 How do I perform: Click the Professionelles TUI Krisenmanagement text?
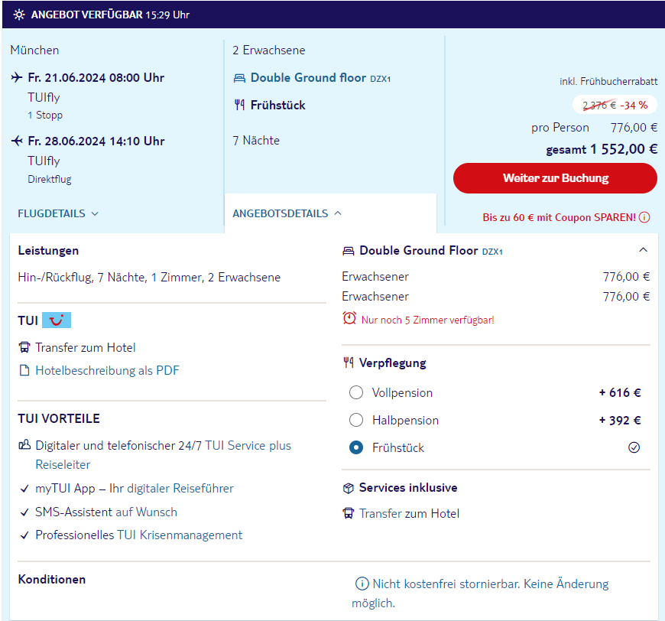pyautogui.click(x=138, y=535)
